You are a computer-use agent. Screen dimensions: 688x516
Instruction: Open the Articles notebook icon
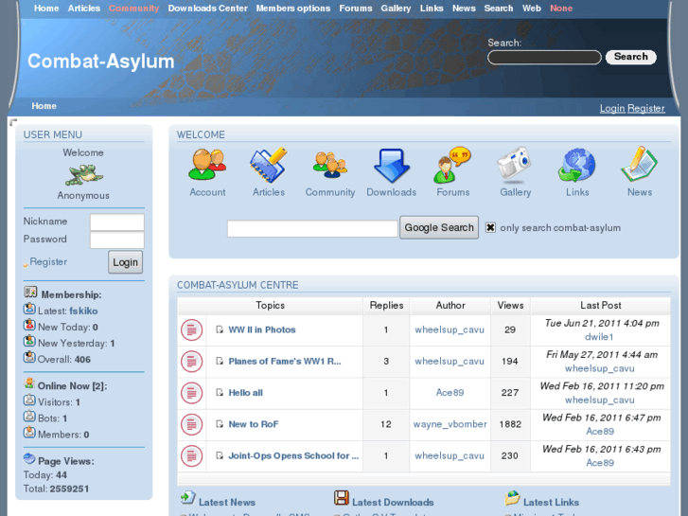(269, 165)
